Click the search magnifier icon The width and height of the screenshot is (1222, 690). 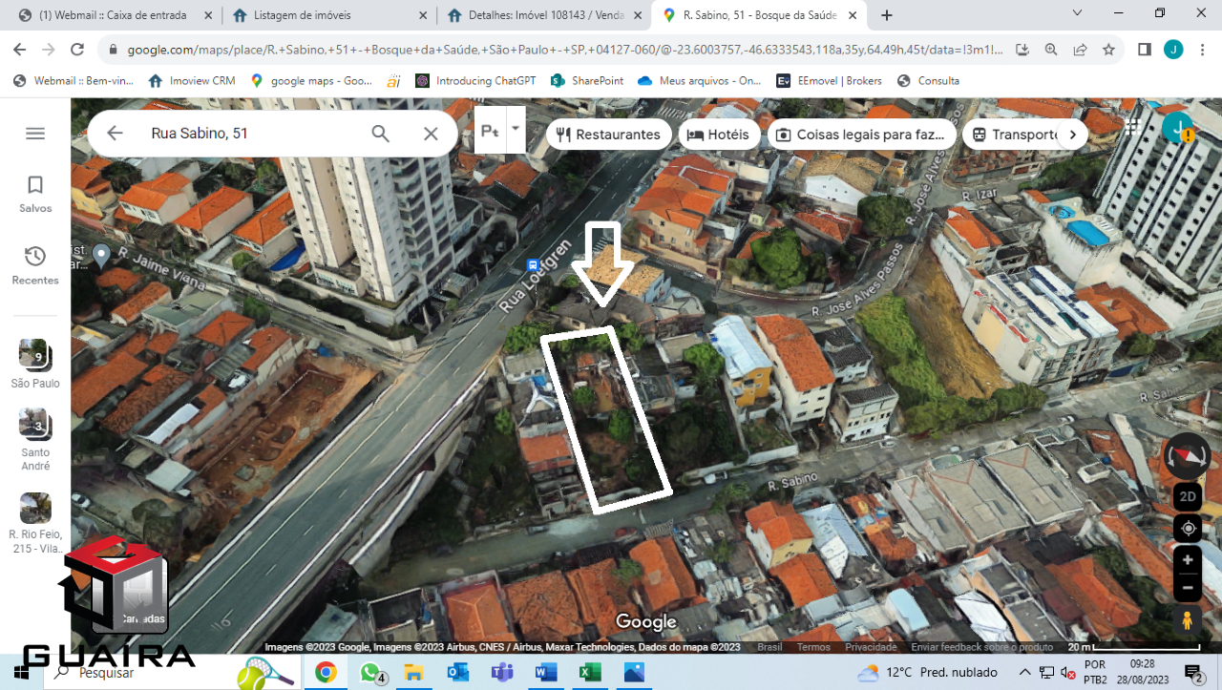coord(380,134)
